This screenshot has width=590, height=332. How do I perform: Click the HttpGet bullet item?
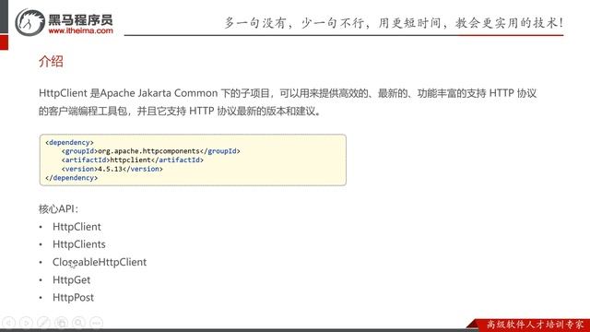(72, 280)
